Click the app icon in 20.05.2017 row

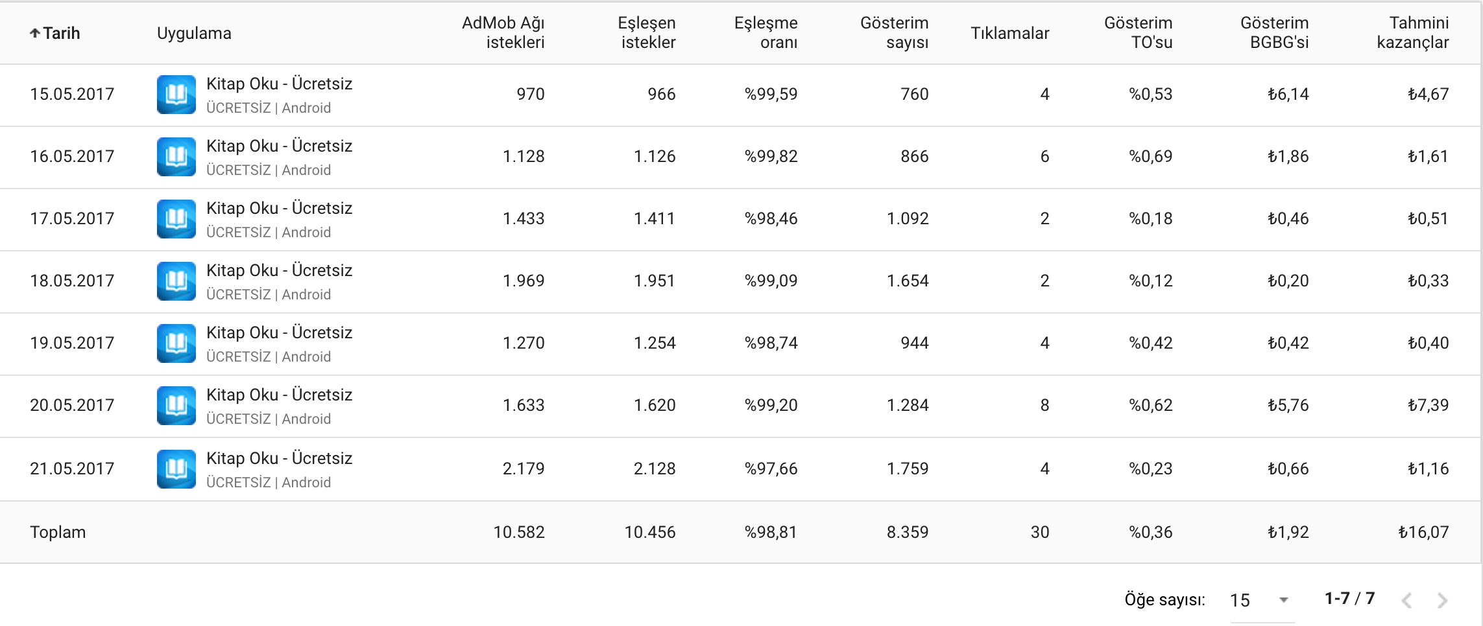click(x=176, y=406)
